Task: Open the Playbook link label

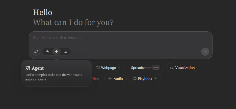Action: (145, 79)
